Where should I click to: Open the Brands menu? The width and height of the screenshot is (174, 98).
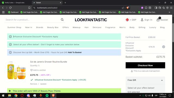point(40,27)
